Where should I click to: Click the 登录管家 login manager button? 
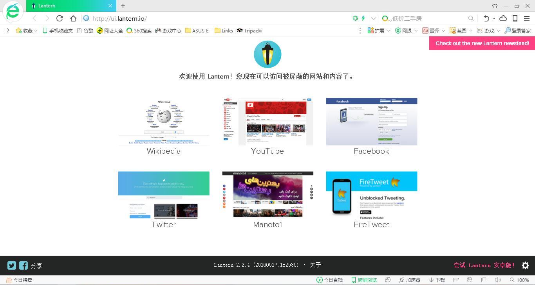pyautogui.click(x=517, y=30)
